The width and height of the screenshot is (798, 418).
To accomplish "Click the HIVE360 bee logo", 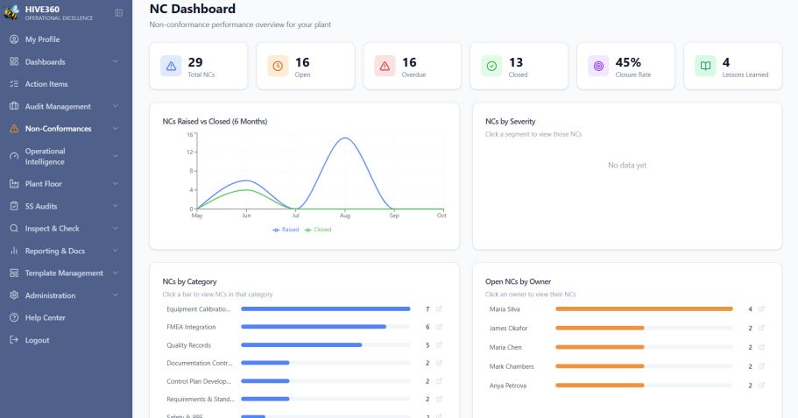I will [x=11, y=12].
